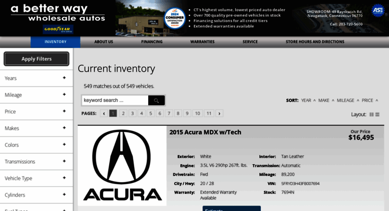Expand the Colors filter

[37, 145]
